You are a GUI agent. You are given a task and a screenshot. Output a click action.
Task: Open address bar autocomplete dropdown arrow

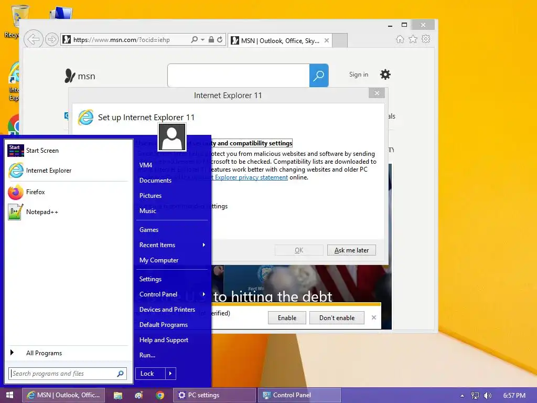203,40
